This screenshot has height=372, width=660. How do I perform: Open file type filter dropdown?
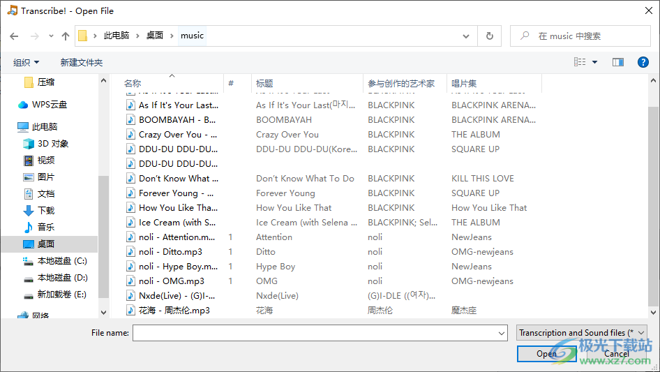pos(581,333)
